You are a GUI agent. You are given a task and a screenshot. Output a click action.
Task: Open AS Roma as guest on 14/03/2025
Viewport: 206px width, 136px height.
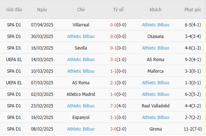pos(155,59)
